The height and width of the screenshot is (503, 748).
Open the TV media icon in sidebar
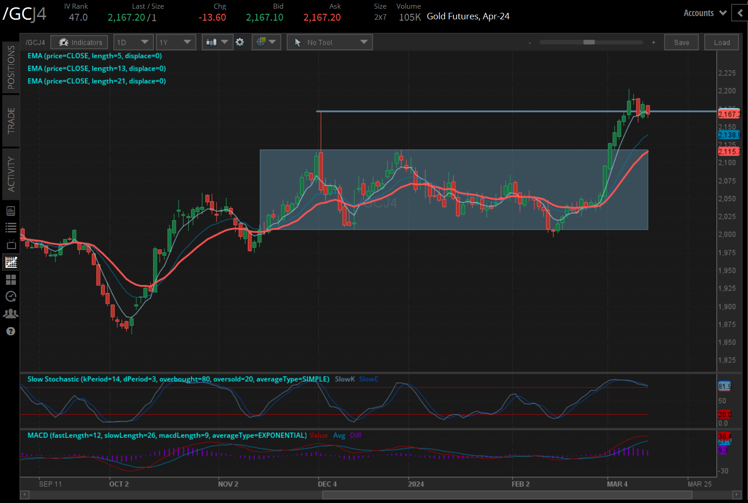tap(11, 244)
